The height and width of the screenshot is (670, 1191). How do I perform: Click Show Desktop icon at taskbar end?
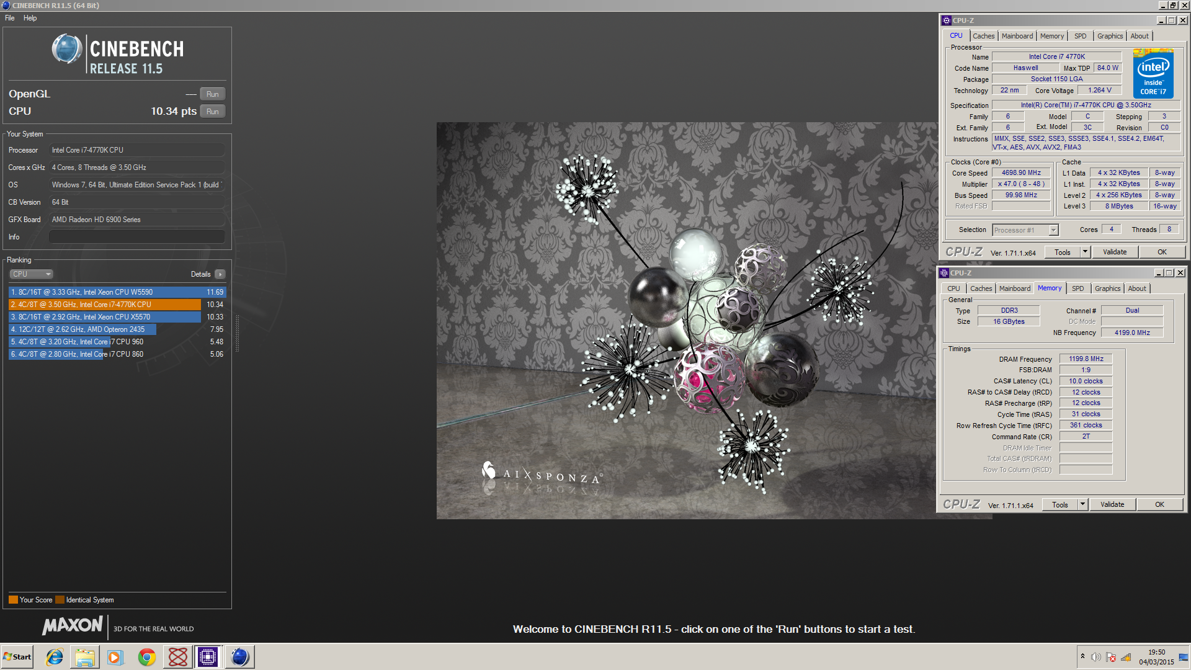[x=1184, y=657]
